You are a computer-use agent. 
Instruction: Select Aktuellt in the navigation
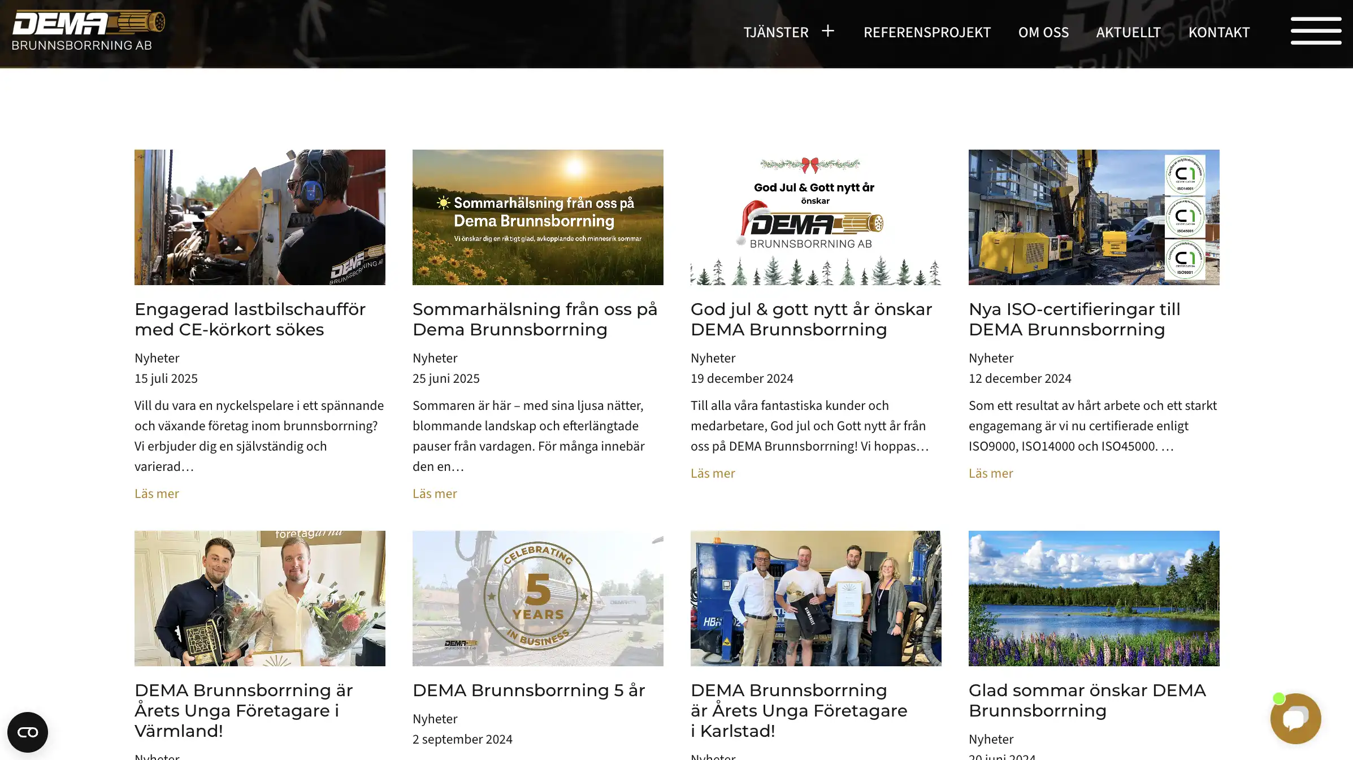click(1128, 32)
